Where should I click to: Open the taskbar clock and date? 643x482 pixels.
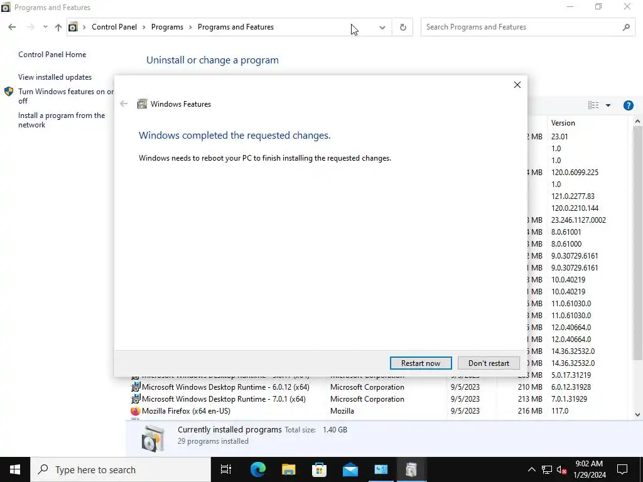tap(589, 469)
